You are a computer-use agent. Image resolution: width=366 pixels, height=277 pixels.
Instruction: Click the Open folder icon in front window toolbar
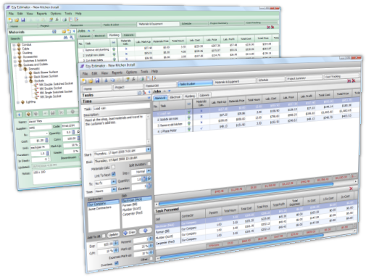pos(91,80)
